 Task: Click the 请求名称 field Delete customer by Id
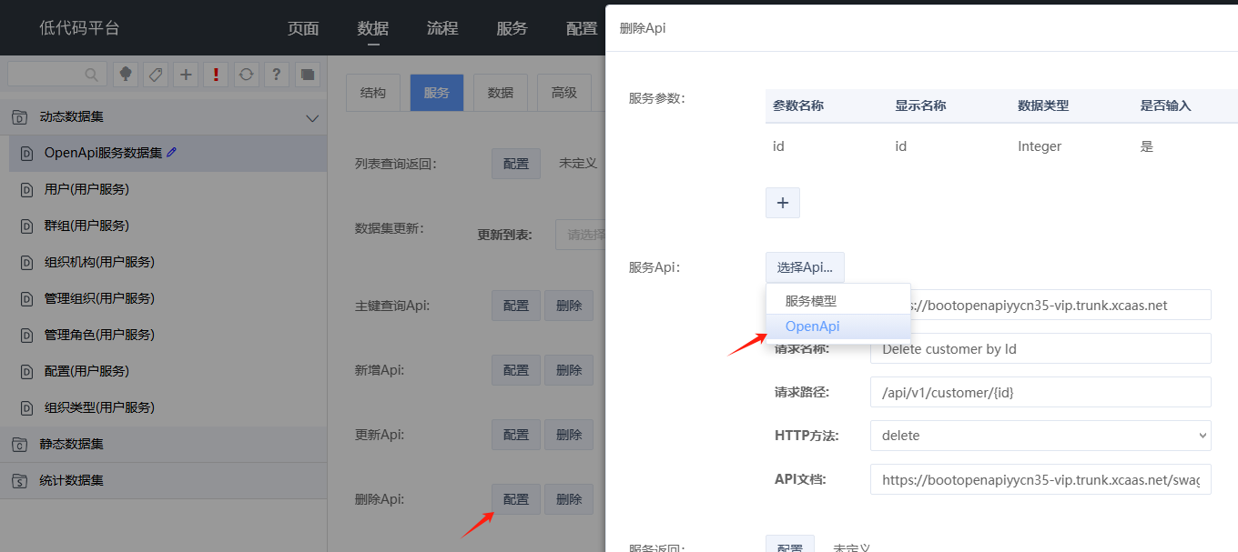tap(1040, 348)
